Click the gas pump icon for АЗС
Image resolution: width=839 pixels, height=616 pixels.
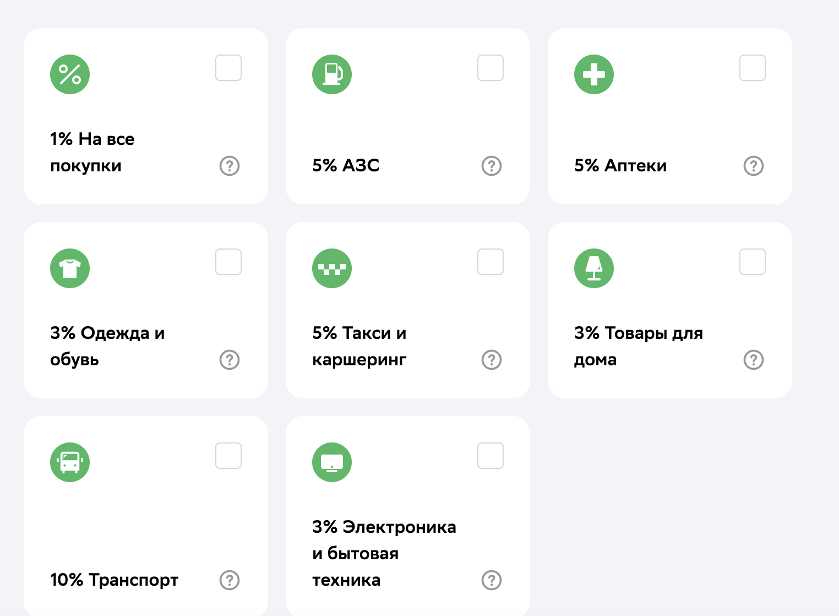(x=332, y=74)
